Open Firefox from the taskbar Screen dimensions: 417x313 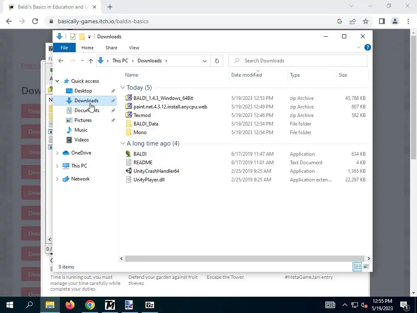click(x=70, y=305)
